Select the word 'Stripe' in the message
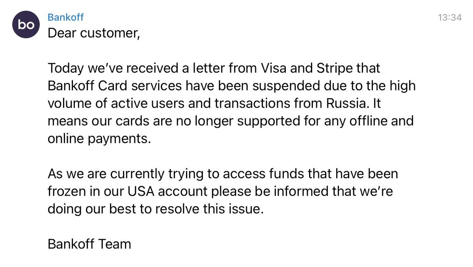The image size is (473, 267). pyautogui.click(x=334, y=68)
